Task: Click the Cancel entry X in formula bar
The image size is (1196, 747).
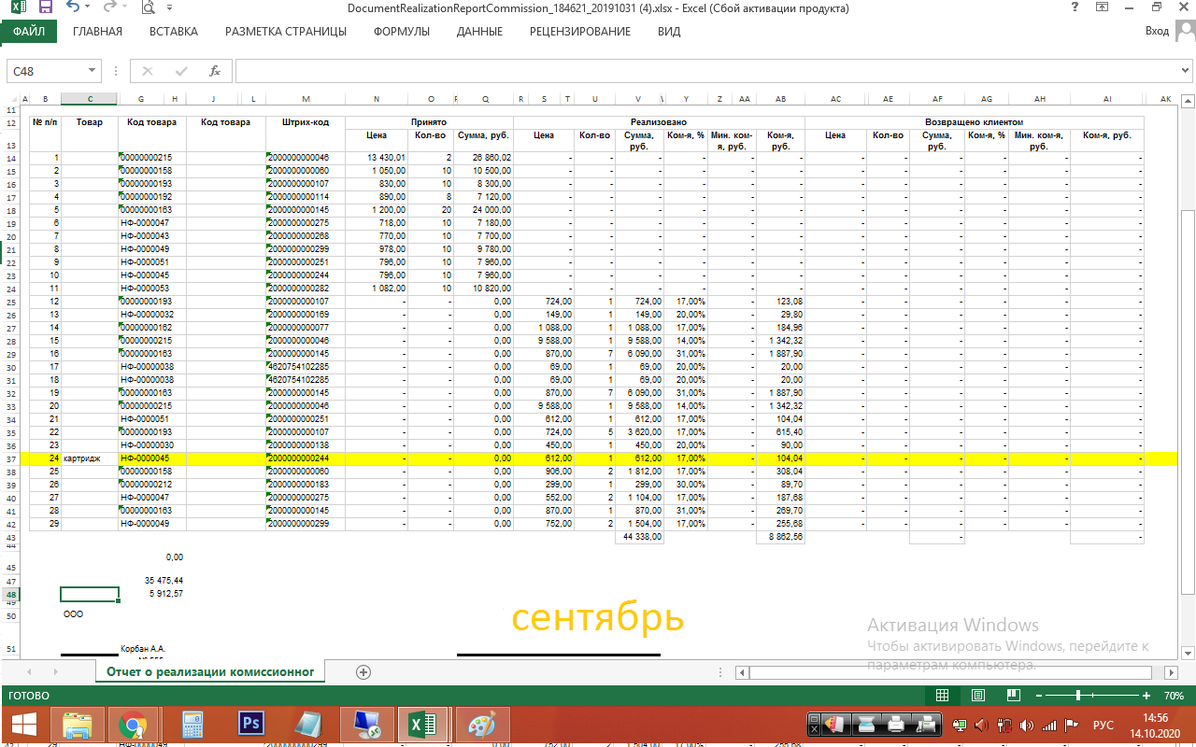Action: (x=148, y=71)
